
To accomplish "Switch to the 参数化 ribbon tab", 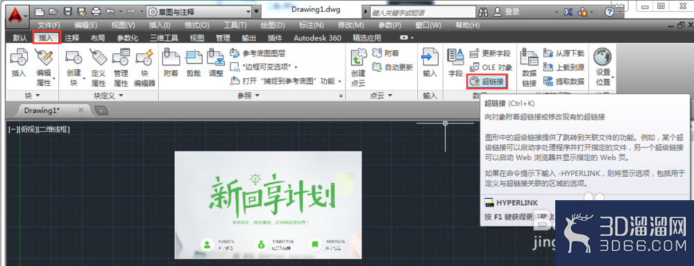I will pos(128,38).
